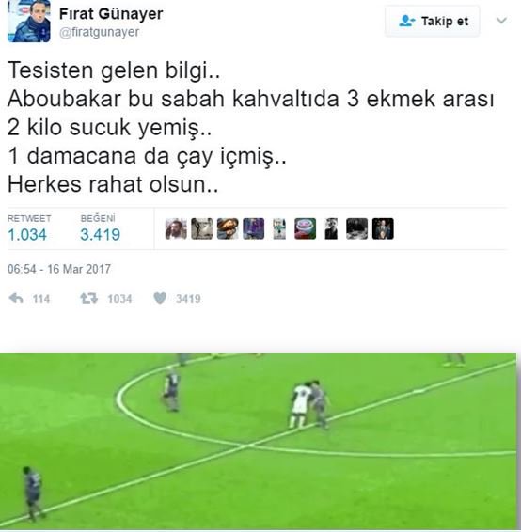521x532 pixels.
Task: Like the tweet with heart icon
Action: tap(160, 298)
